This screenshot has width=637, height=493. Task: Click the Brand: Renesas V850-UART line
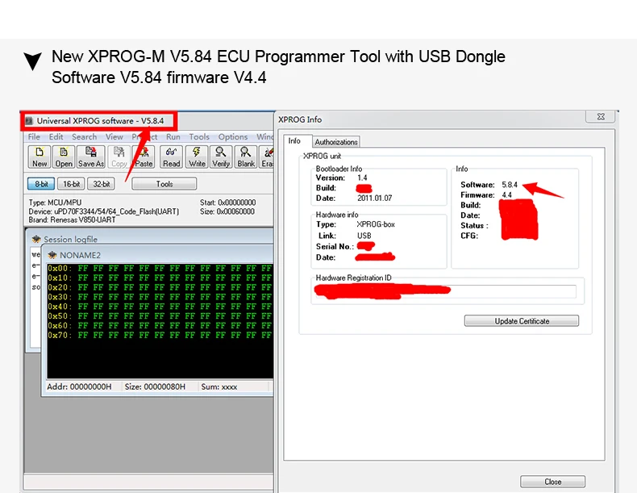coord(72,220)
